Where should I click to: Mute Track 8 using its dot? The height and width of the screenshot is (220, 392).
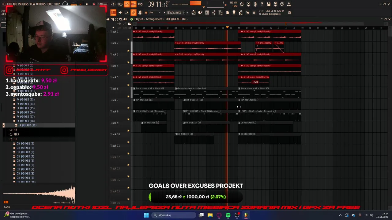coord(128,119)
